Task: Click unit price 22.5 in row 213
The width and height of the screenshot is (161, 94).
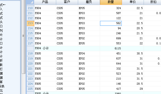Action: pos(133,23)
